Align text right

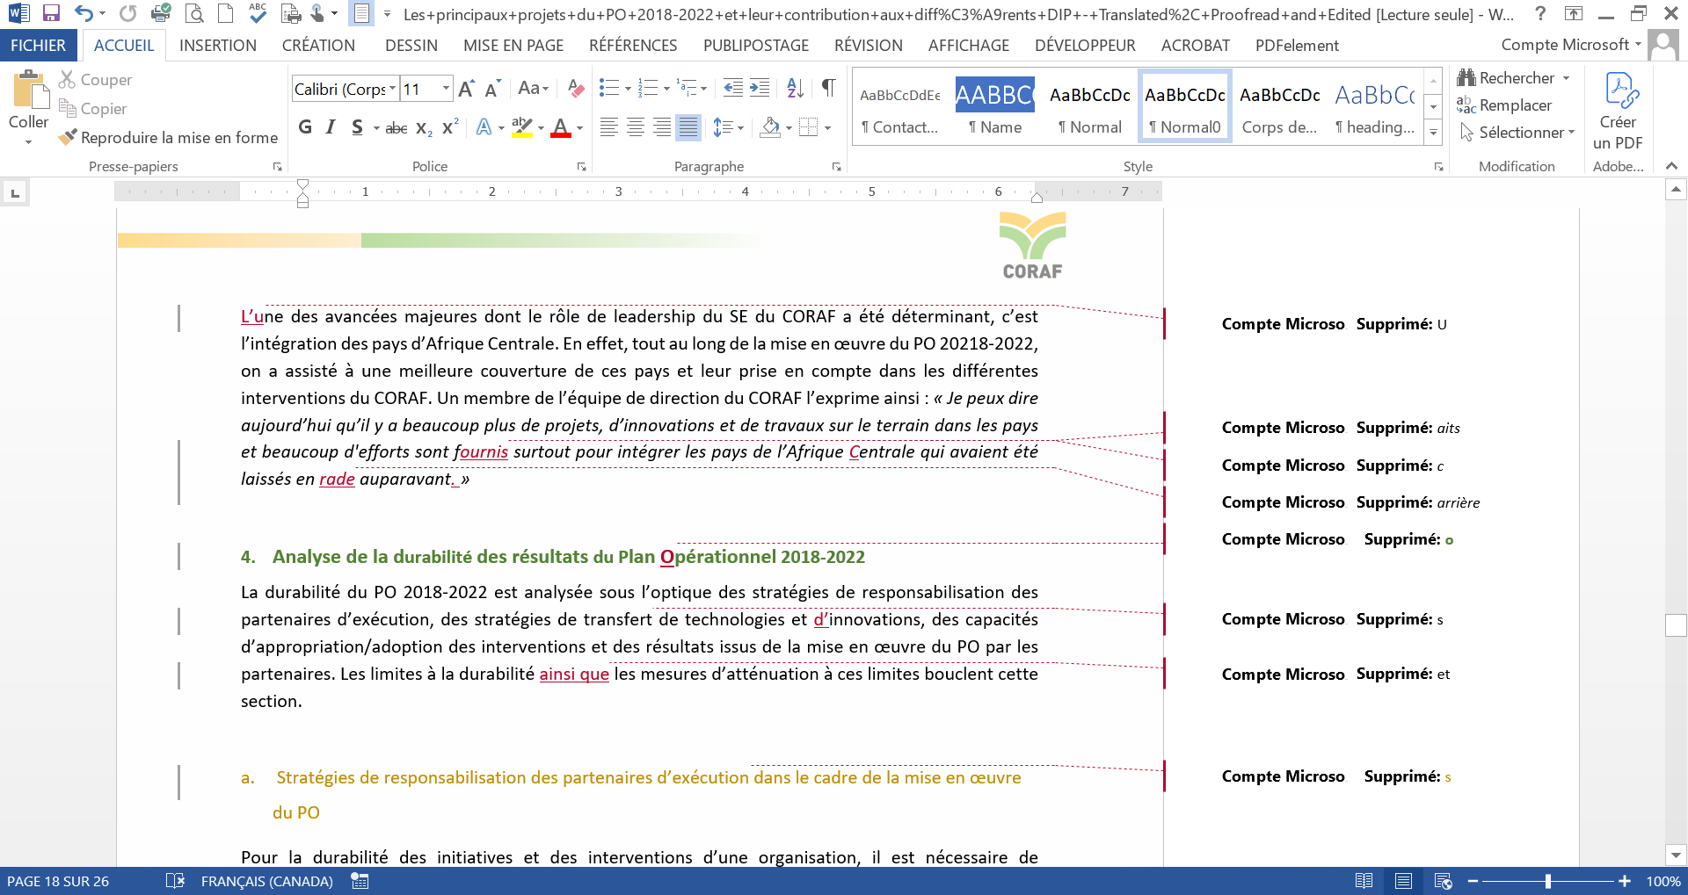coord(661,127)
